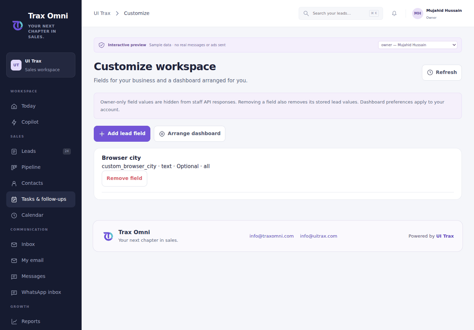Click the Copilot lightning bolt icon
The image size is (474, 330).
point(14,122)
